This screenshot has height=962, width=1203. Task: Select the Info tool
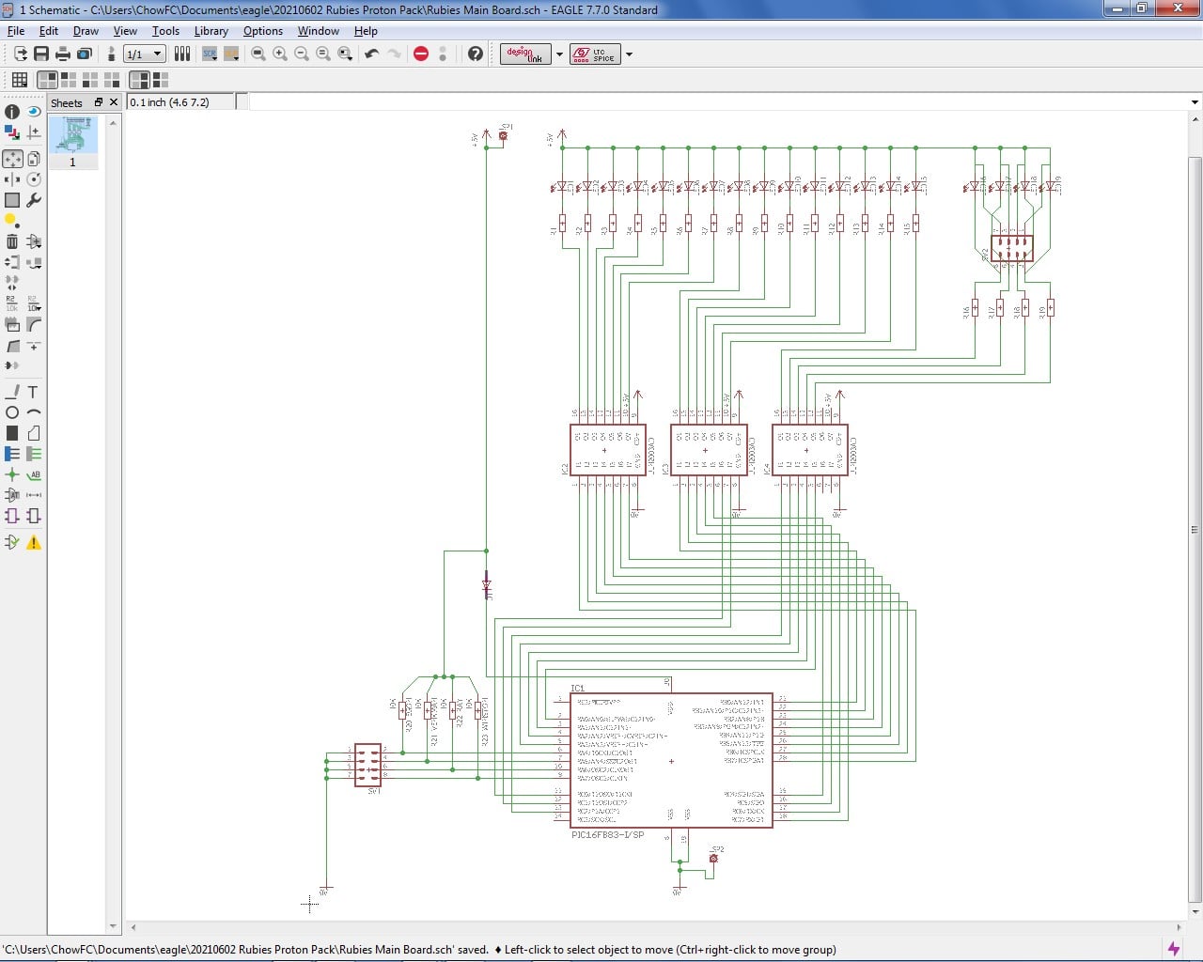pos(12,111)
